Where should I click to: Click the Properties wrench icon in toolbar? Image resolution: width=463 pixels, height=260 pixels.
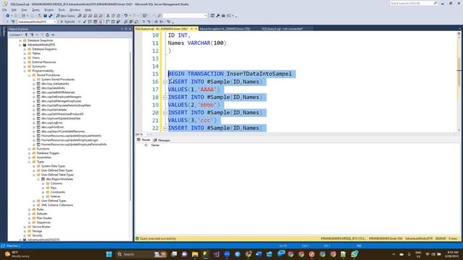pyautogui.click(x=218, y=16)
